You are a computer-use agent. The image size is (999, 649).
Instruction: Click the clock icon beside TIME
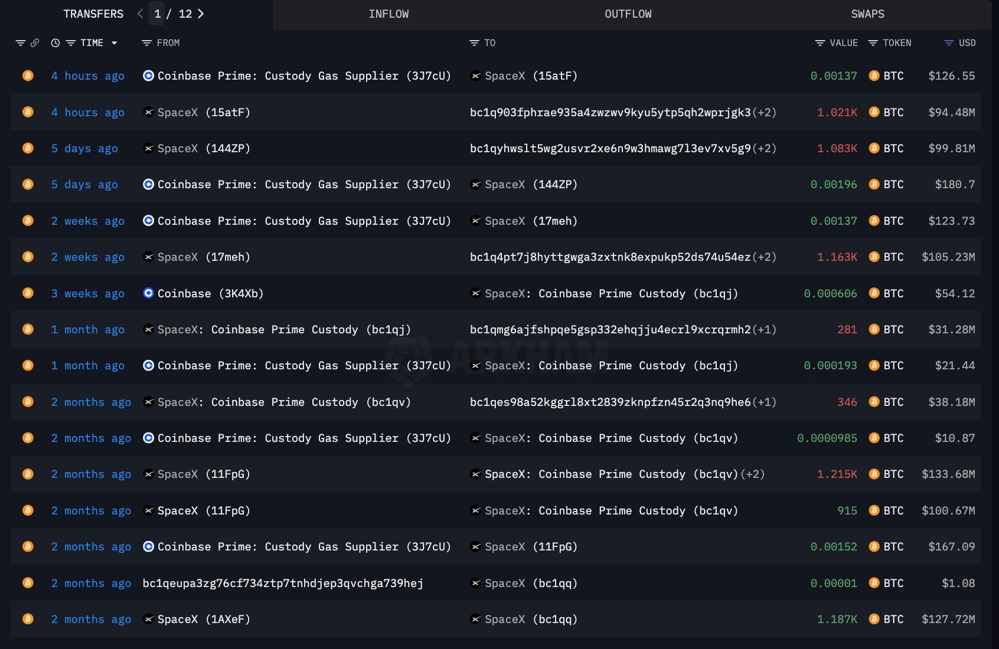point(56,43)
